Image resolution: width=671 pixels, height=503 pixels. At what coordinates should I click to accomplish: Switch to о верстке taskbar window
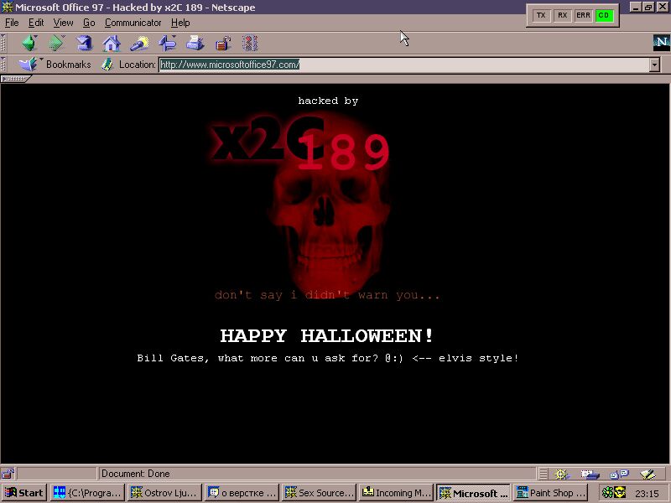tap(242, 493)
